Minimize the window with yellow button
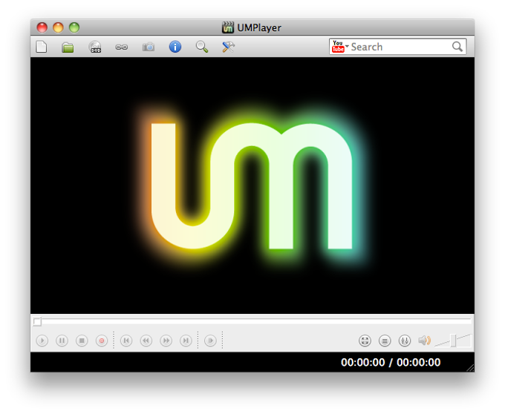 point(58,27)
